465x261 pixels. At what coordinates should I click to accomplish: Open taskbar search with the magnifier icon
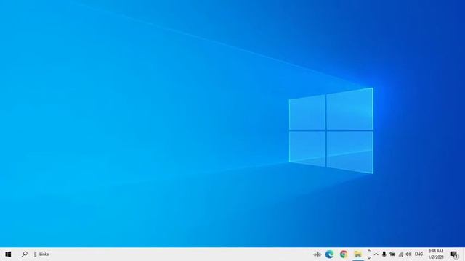click(25, 254)
